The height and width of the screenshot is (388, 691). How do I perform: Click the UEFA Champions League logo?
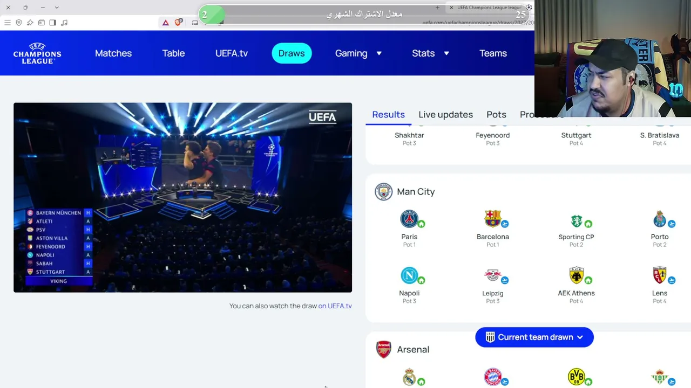click(37, 53)
